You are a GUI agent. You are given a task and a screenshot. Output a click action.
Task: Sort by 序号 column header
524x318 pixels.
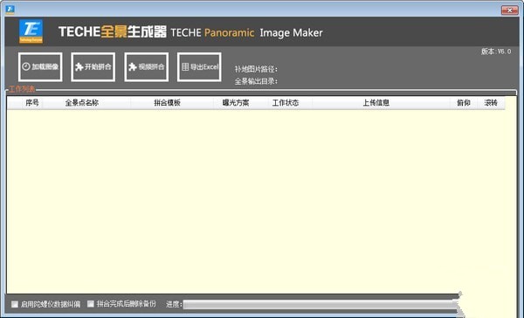tap(32, 103)
